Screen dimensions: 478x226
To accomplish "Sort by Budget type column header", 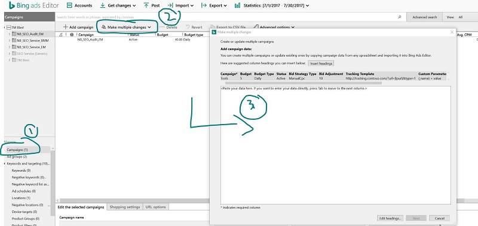I will (194, 35).
